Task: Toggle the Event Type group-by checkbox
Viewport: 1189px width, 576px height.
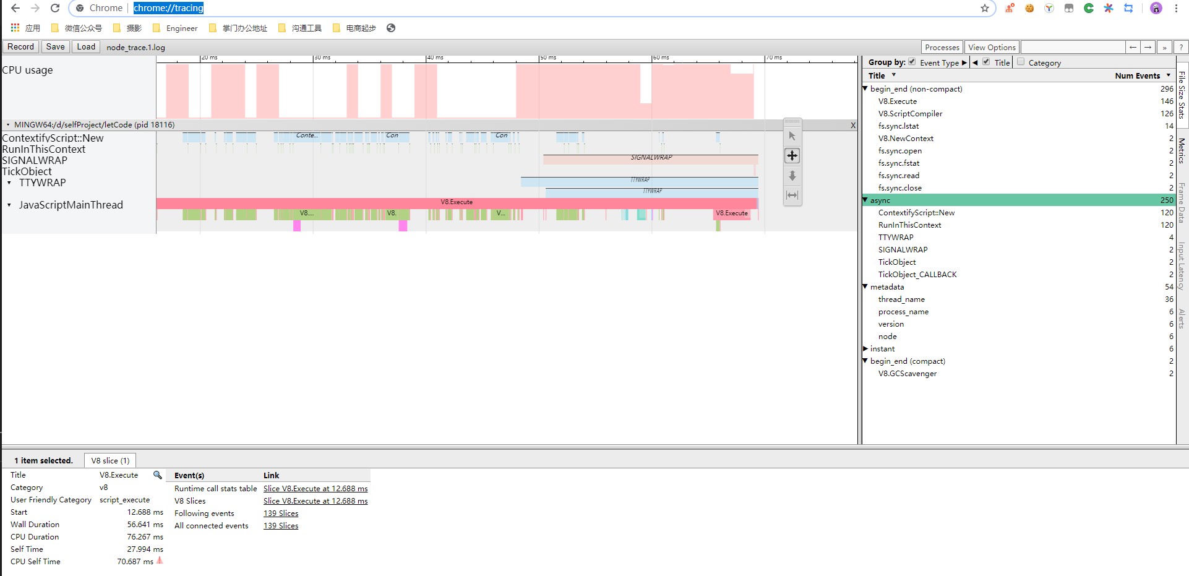Action: coord(912,62)
